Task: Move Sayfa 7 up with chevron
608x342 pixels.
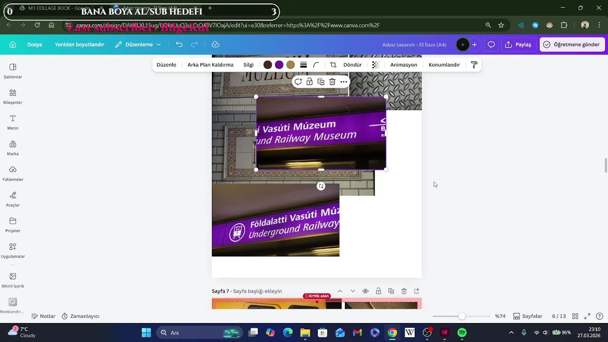Action: click(340, 291)
